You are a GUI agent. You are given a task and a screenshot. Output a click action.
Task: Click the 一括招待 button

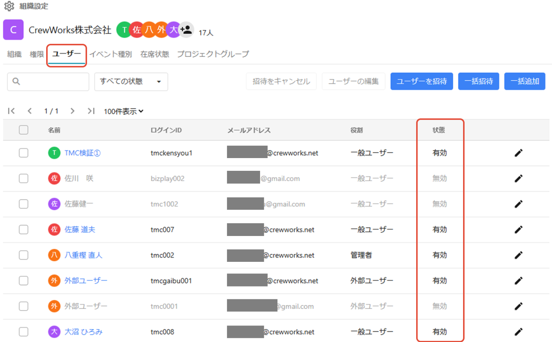click(x=478, y=81)
